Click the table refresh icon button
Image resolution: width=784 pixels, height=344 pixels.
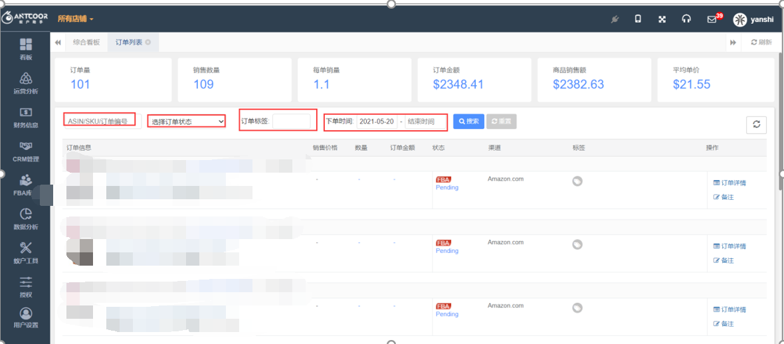pyautogui.click(x=756, y=125)
